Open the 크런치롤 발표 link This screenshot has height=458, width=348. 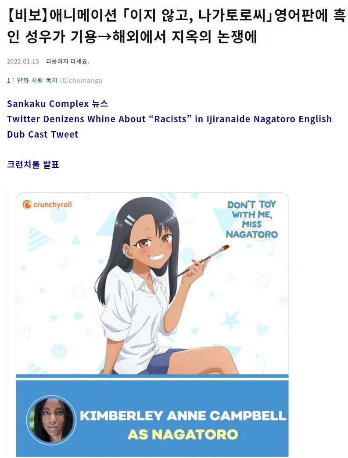[33, 164]
